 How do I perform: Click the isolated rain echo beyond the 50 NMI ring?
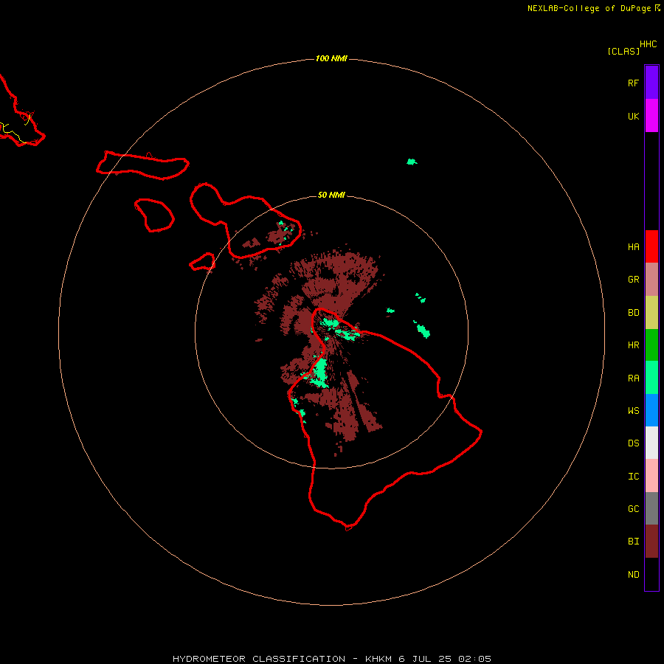(x=412, y=162)
